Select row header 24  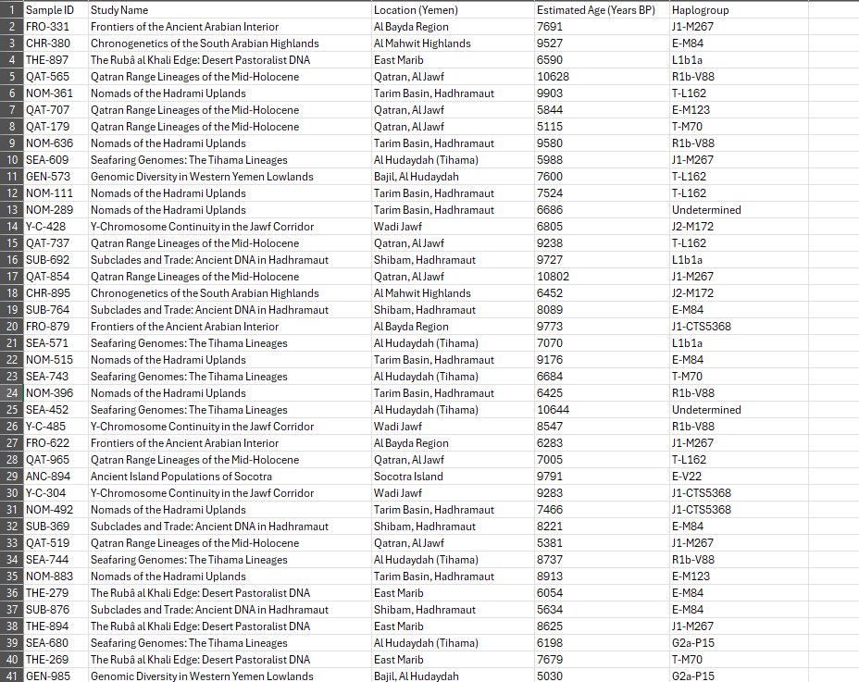pyautogui.click(x=11, y=392)
